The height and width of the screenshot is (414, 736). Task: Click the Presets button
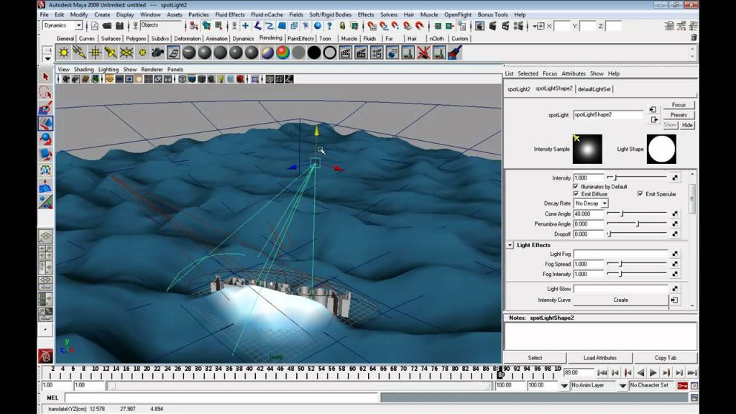(x=678, y=115)
